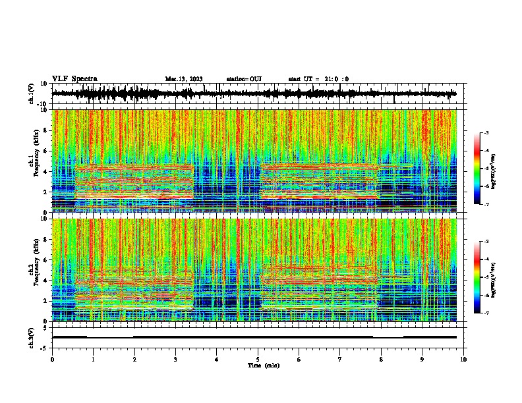The width and height of the screenshot is (522, 403).
Task: Click the ch.2 spectrogram color scale bar
Action: coord(477,277)
